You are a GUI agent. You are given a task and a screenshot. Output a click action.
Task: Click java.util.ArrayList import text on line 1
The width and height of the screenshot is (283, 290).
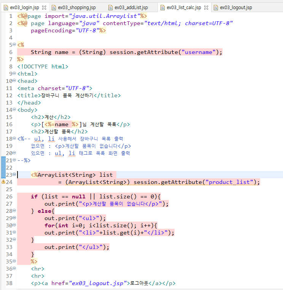pyautogui.click(x=104, y=16)
